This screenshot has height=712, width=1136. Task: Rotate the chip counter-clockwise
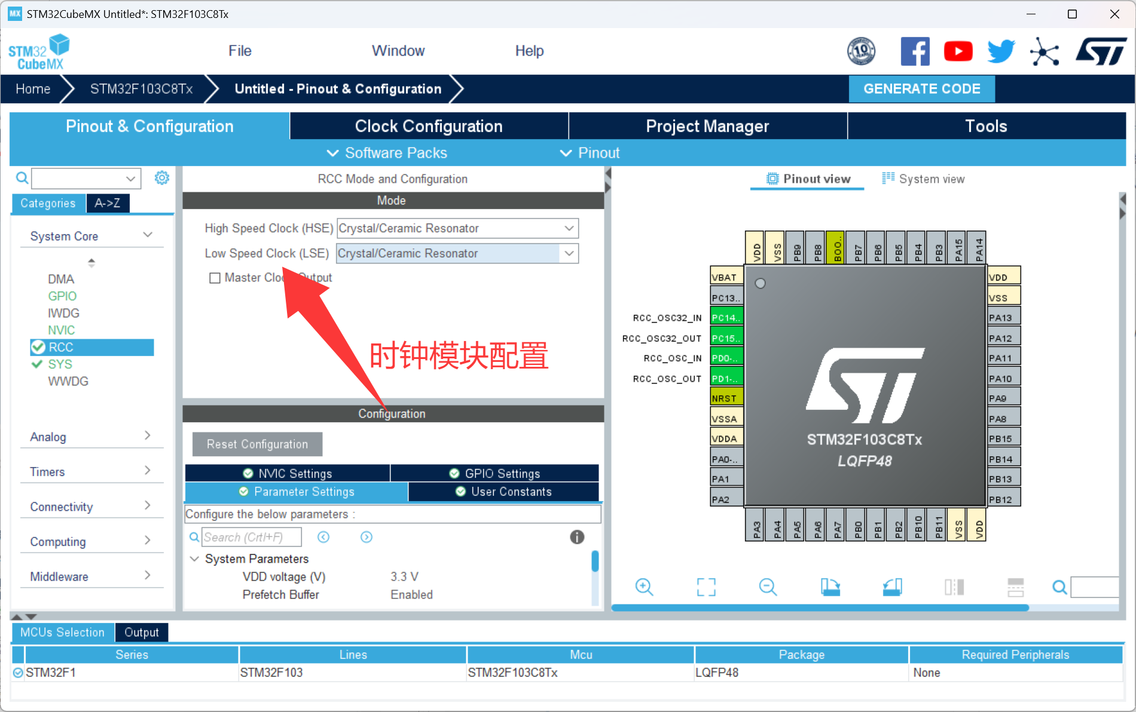[x=893, y=587]
